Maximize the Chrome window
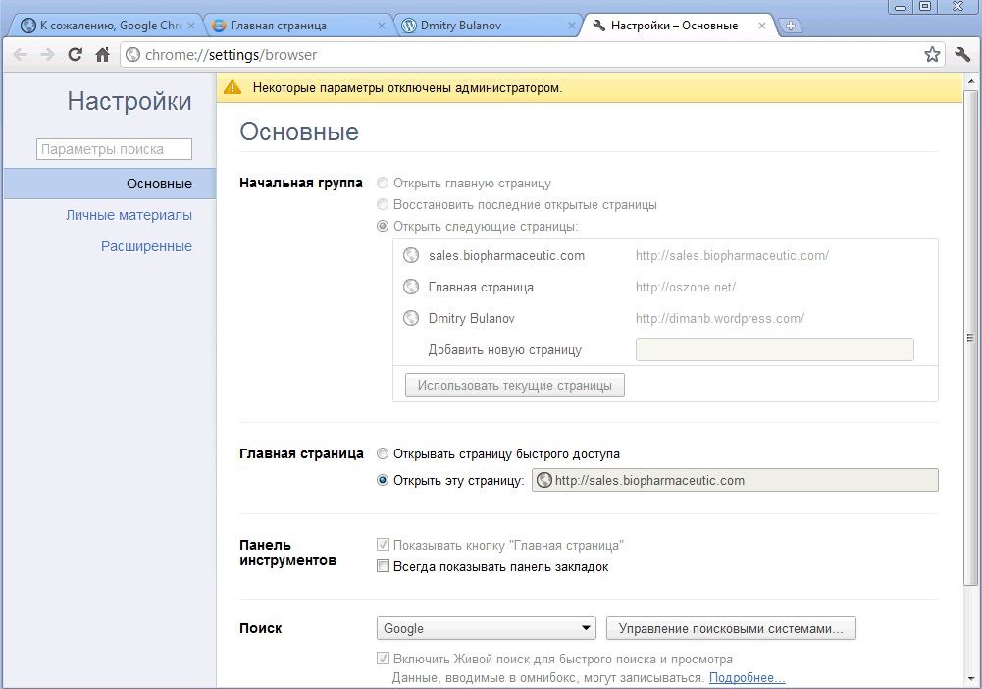Screen dimensions: 982x689 tap(925, 7)
